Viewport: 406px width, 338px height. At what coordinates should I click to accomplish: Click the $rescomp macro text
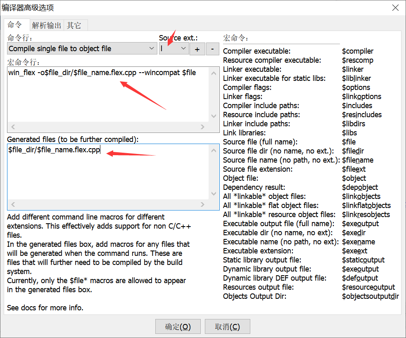(x=358, y=60)
